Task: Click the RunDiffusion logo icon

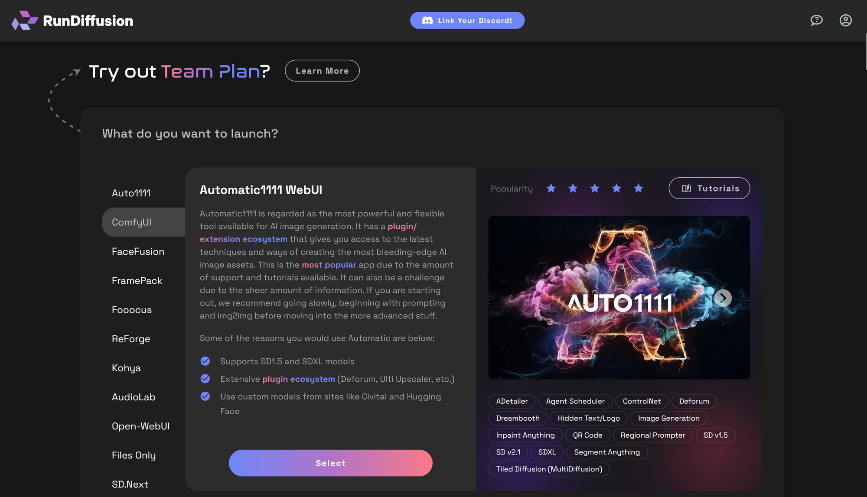Action: [24, 20]
